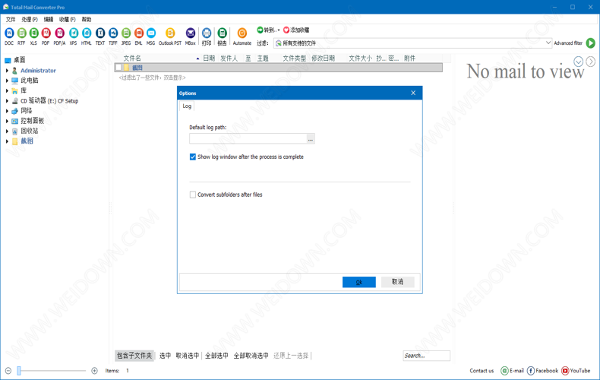Viewport: 600px width, 380px height.
Task: Confirm Options with Ok button
Action: point(359,282)
